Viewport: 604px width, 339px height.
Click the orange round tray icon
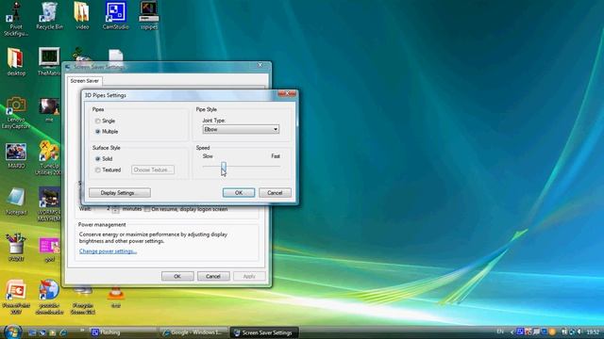(552, 331)
